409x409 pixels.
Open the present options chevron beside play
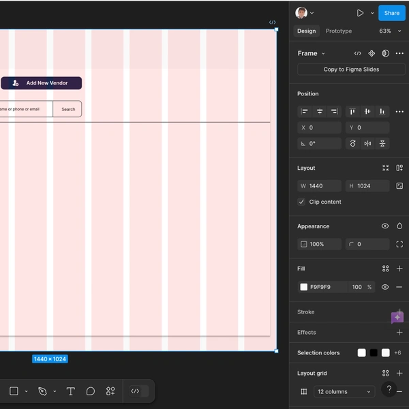pos(372,13)
